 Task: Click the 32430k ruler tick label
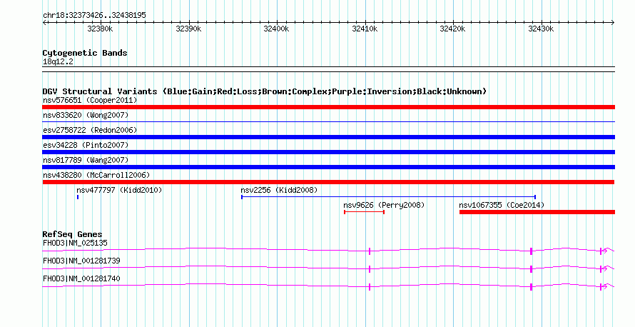click(x=541, y=29)
